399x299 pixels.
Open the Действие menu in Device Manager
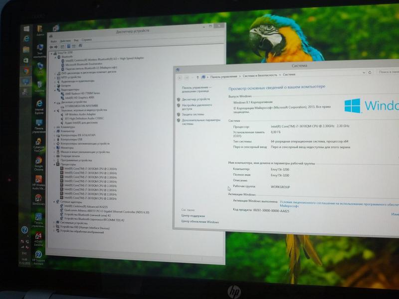click(x=64, y=39)
